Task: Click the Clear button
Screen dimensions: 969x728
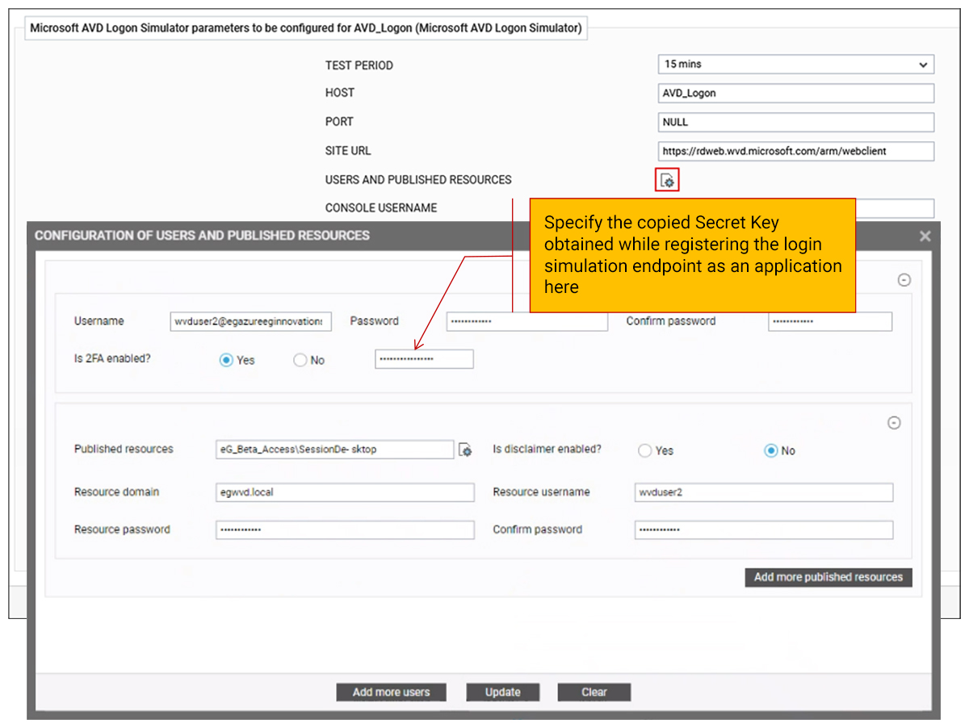Action: pyautogui.click(x=594, y=692)
